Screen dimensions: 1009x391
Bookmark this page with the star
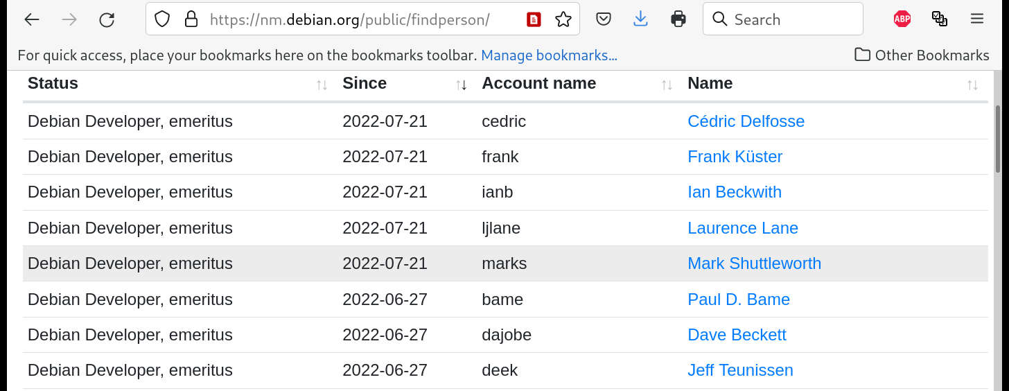click(x=563, y=19)
